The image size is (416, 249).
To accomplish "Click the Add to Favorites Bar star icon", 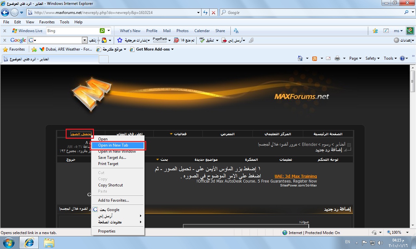I will 34,49.
